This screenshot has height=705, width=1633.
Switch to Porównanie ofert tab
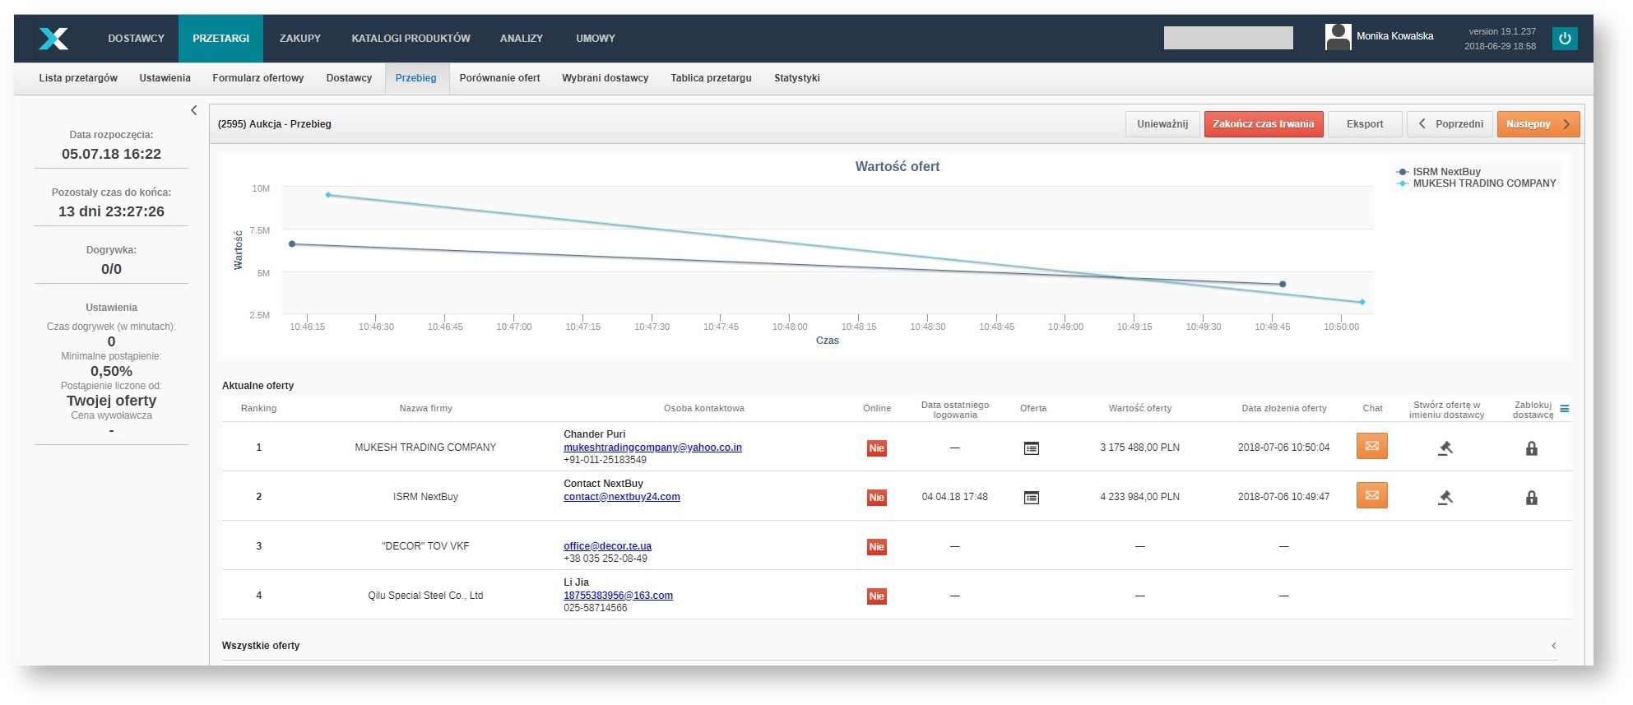click(499, 78)
